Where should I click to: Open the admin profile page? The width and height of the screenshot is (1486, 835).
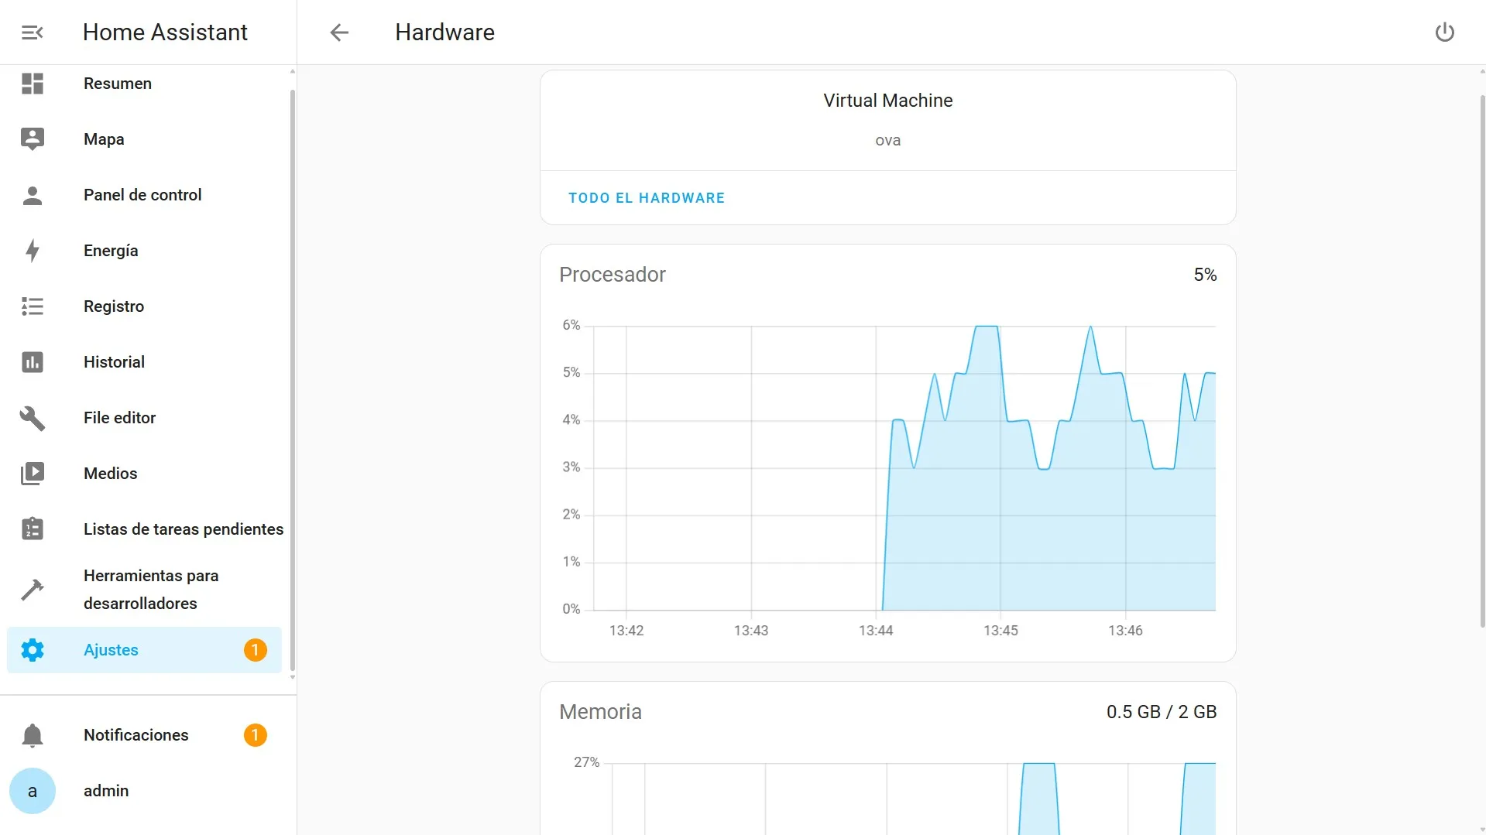[x=144, y=791]
